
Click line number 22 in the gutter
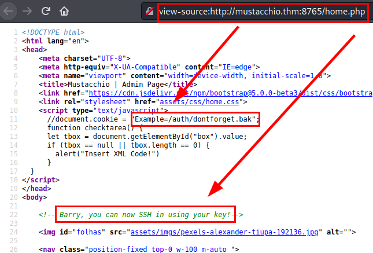click(x=14, y=215)
